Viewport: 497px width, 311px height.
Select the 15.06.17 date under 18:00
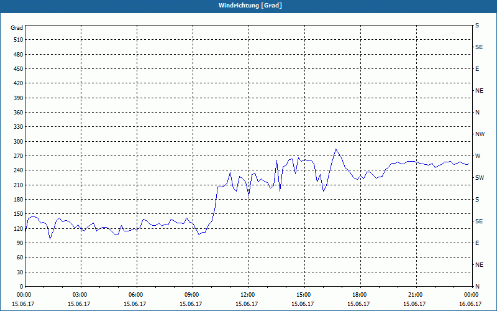(358, 304)
